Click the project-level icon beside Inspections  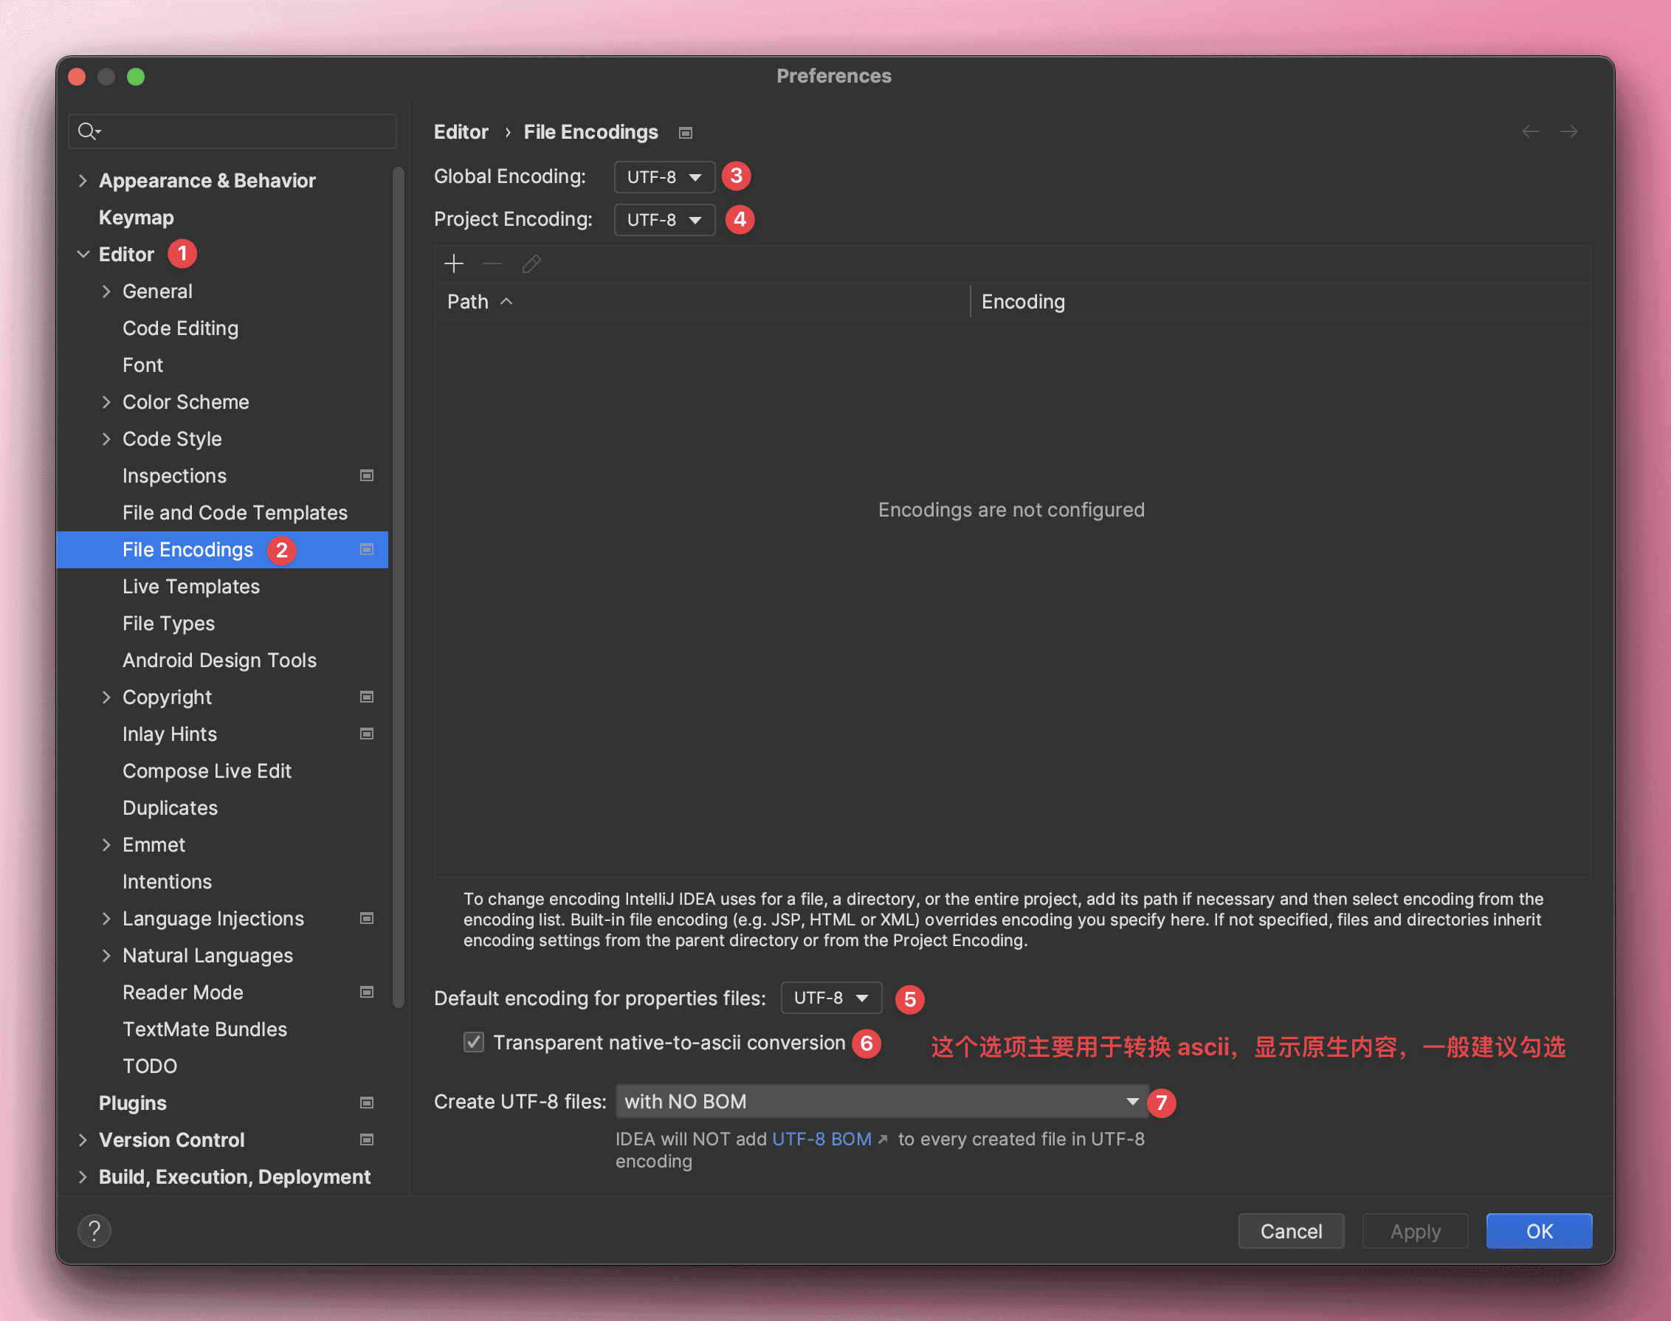coord(367,475)
